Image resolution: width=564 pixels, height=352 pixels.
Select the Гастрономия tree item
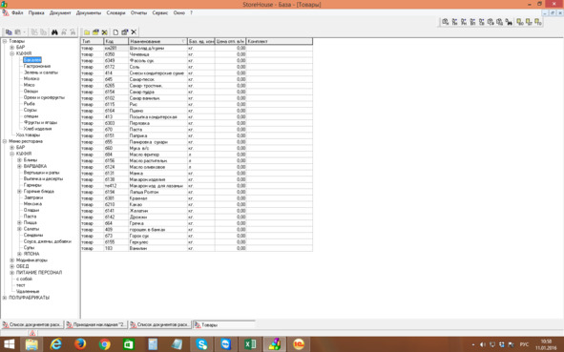click(x=37, y=66)
